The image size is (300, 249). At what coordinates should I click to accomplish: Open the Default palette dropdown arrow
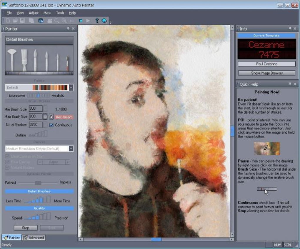pyautogui.click(x=71, y=88)
